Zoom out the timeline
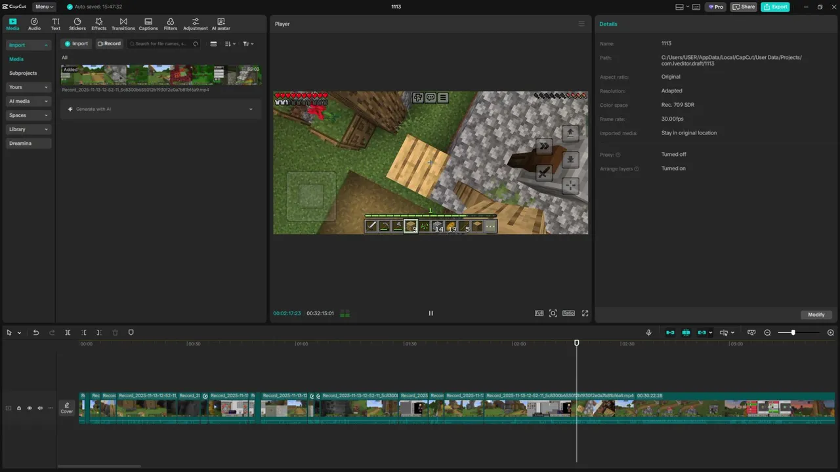The image size is (840, 472). (768, 333)
